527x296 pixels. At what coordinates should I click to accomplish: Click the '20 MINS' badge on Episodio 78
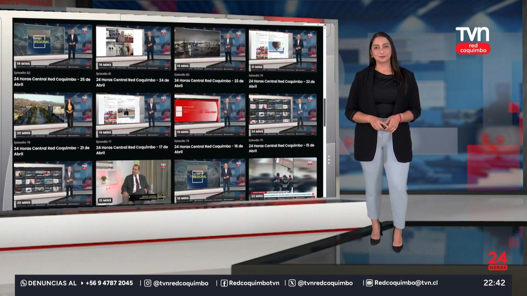[x=24, y=133]
